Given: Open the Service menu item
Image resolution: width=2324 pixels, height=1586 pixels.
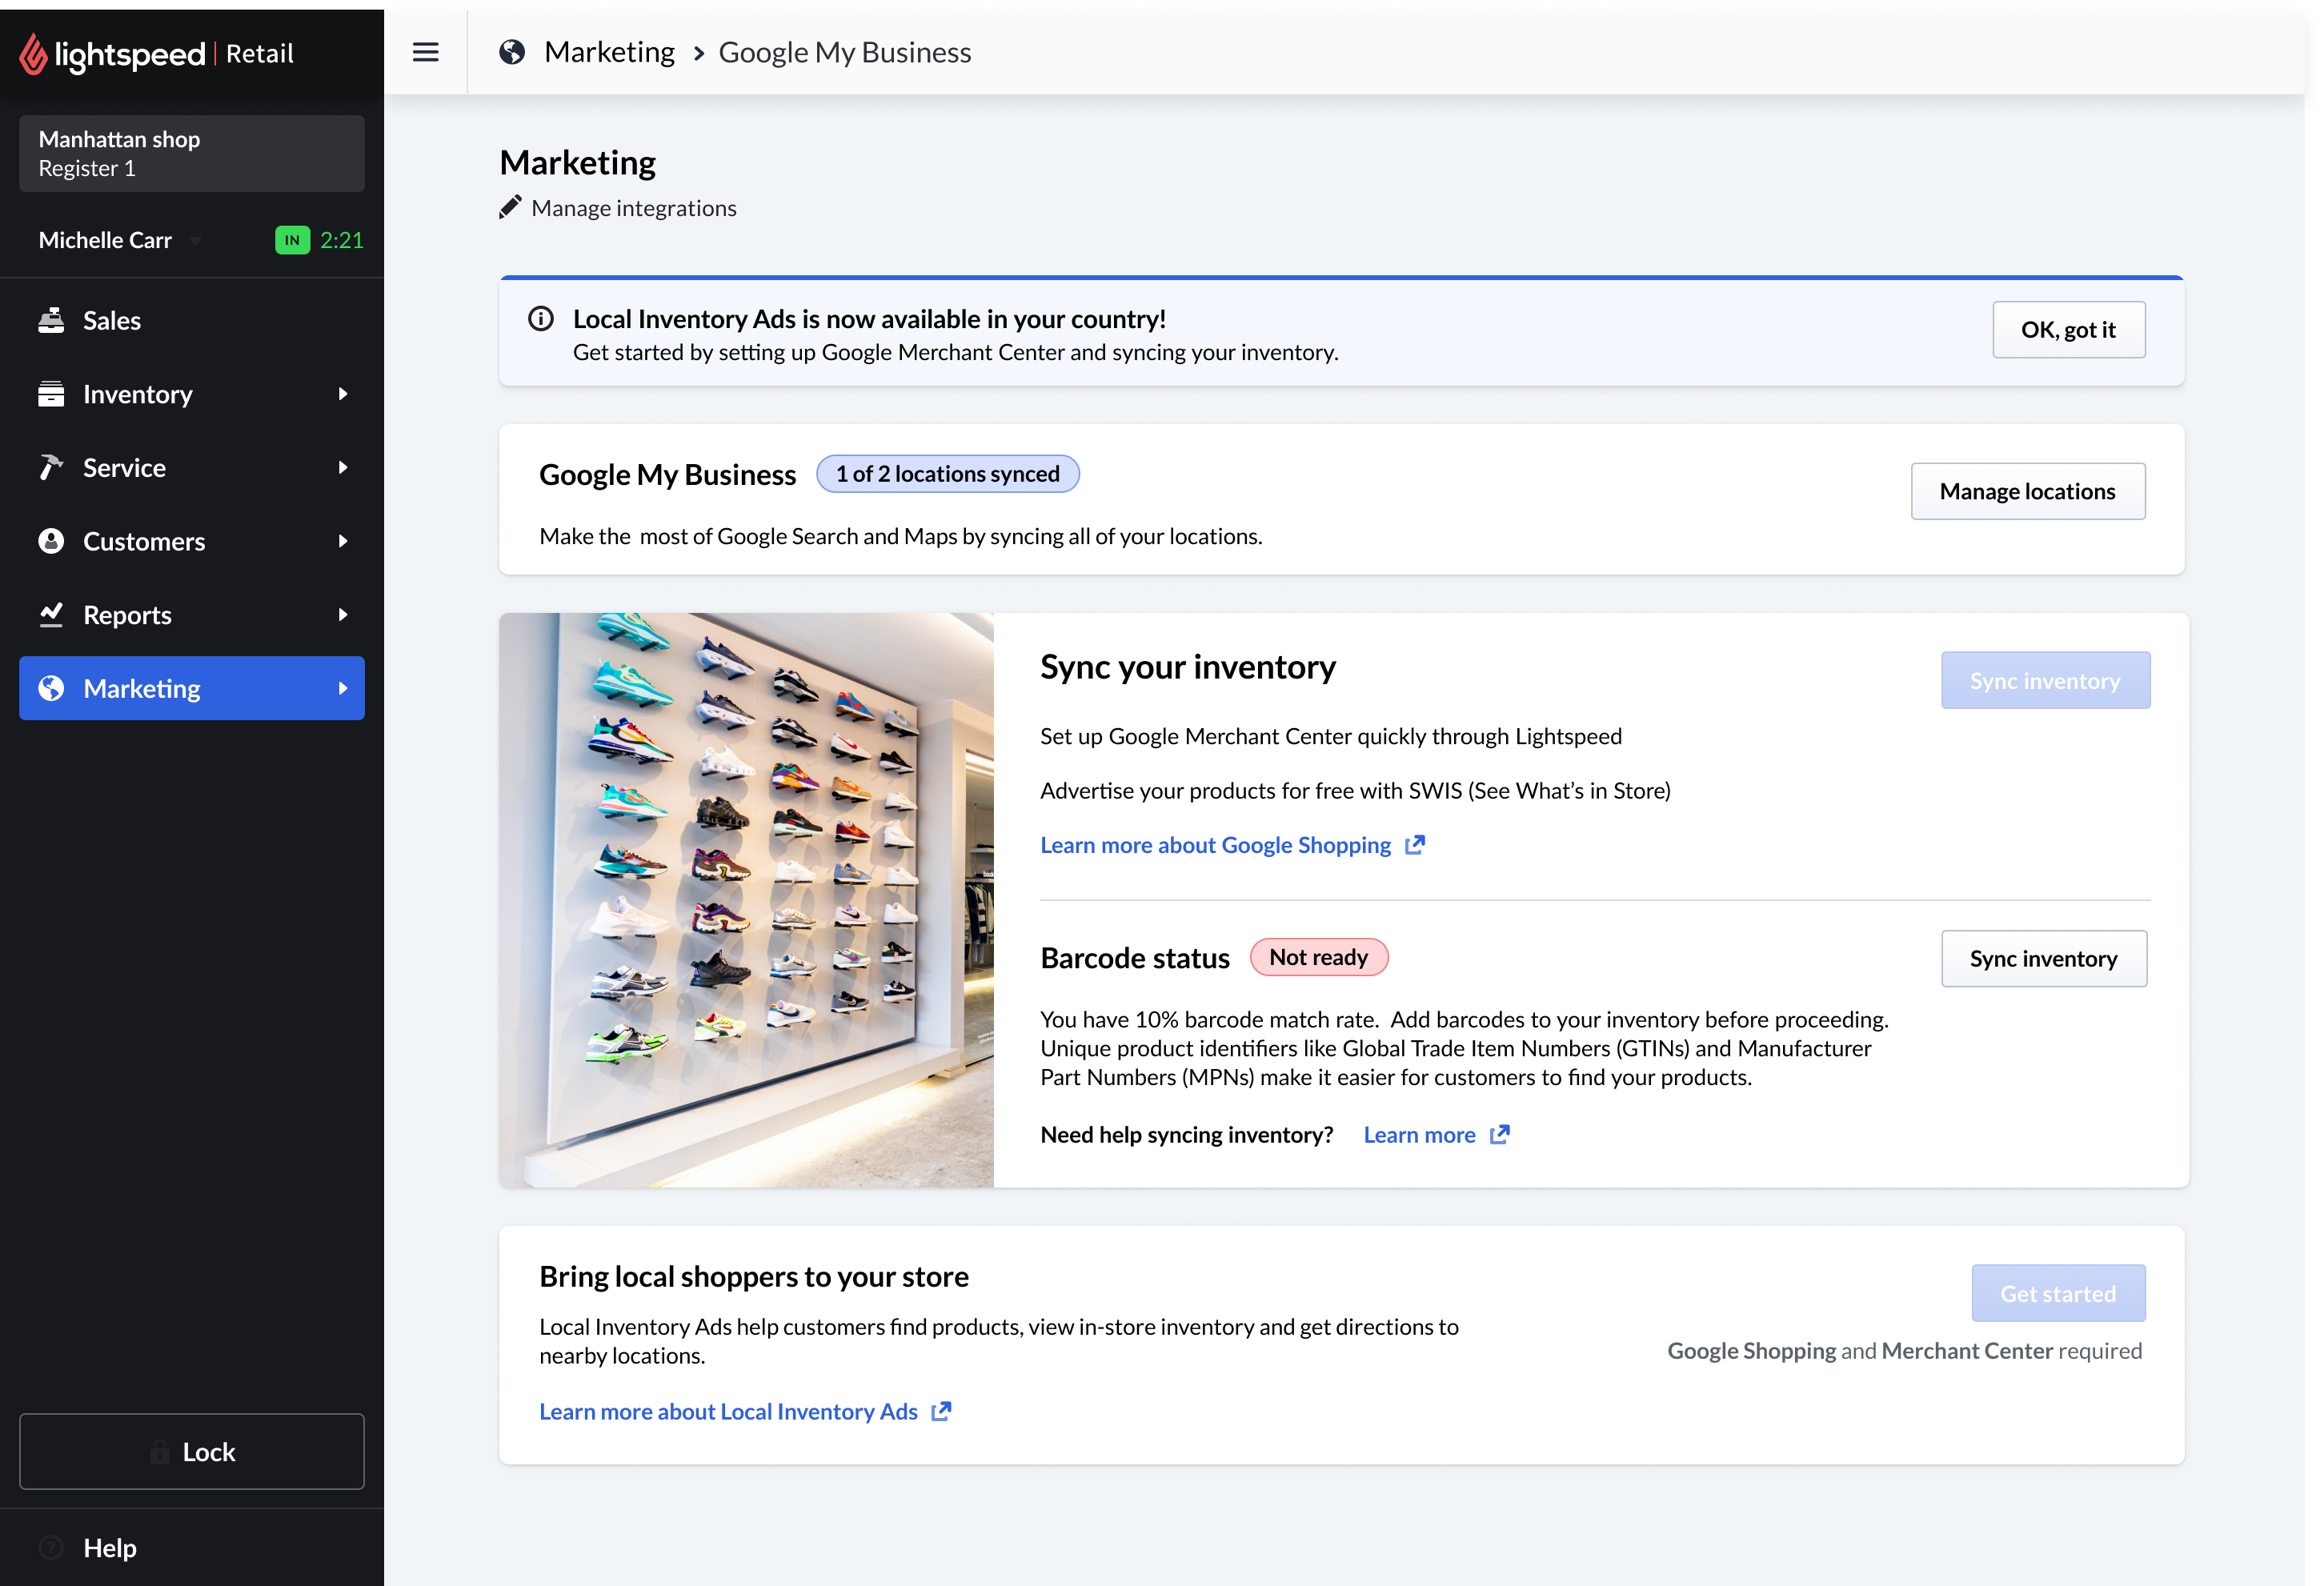Looking at the screenshot, I should 192,467.
